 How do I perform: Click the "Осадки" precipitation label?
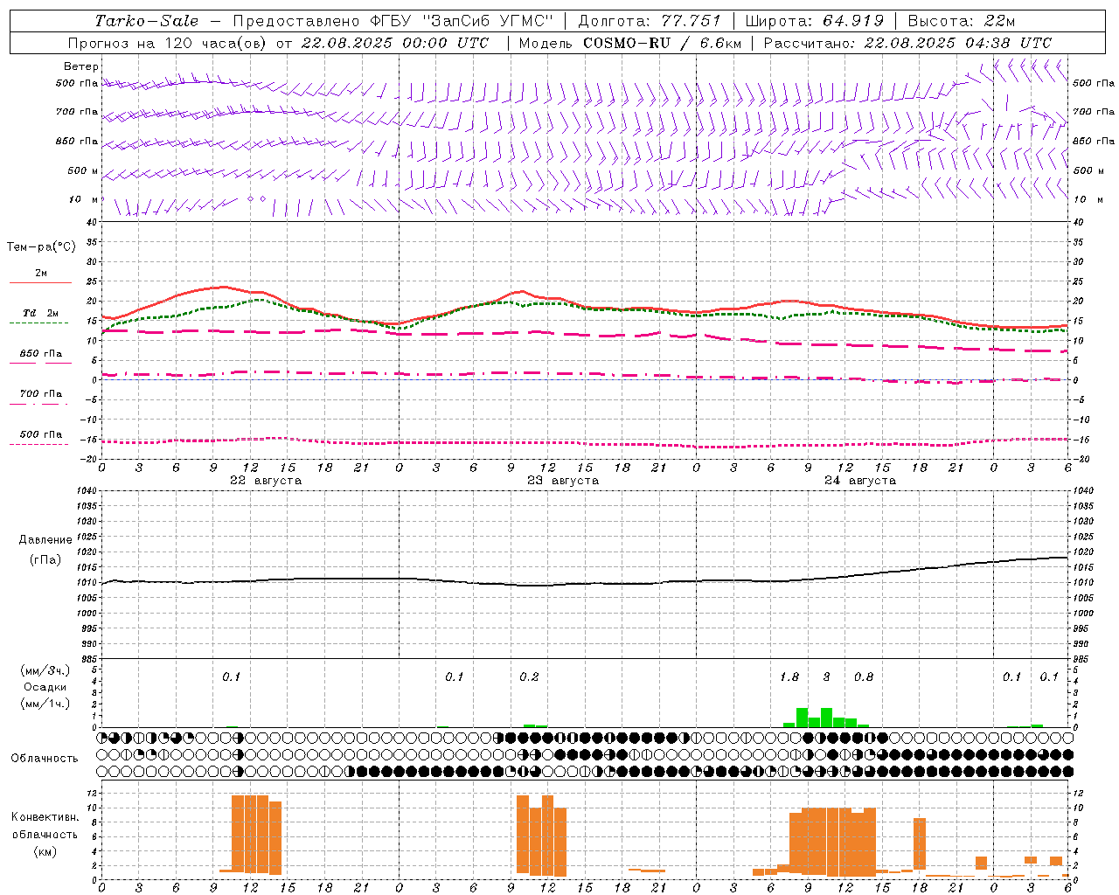(45, 687)
